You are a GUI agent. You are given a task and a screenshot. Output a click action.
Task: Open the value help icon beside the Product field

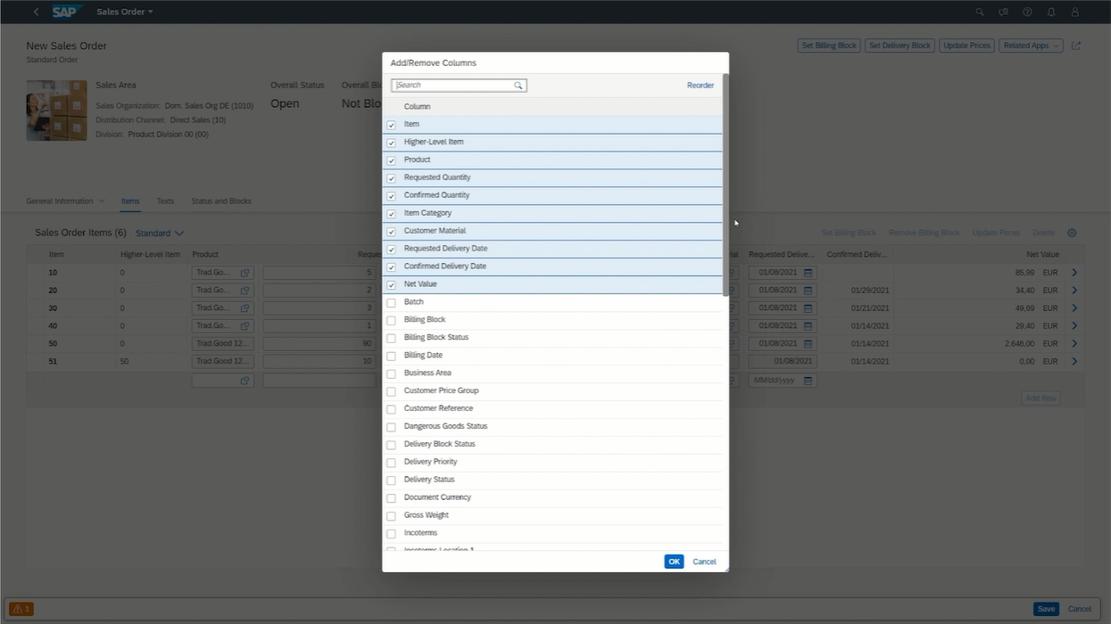click(x=246, y=272)
